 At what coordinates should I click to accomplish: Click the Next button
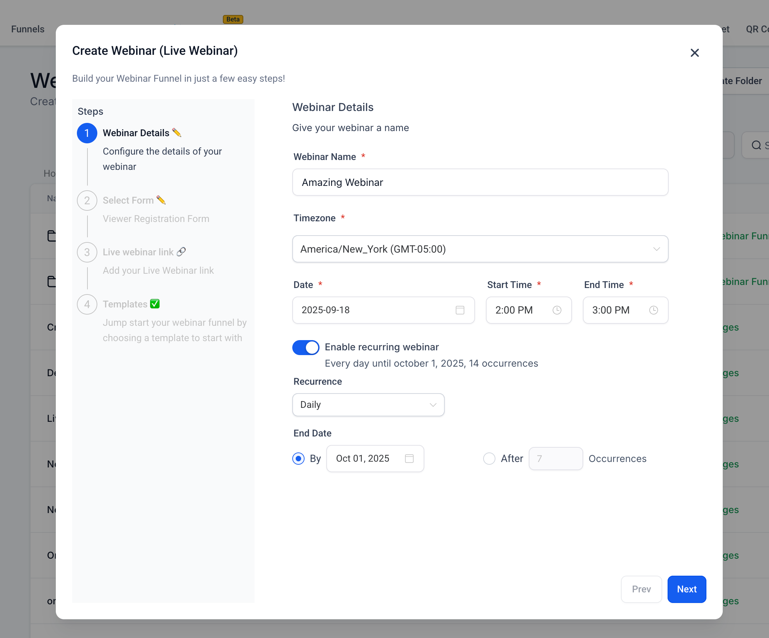coord(687,589)
